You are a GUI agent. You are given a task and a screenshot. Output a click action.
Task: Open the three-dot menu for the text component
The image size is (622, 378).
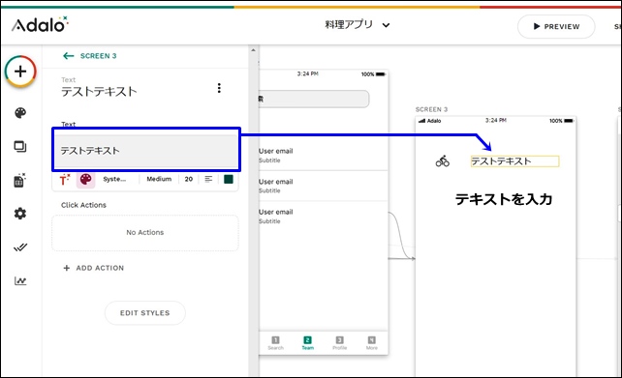(x=219, y=88)
